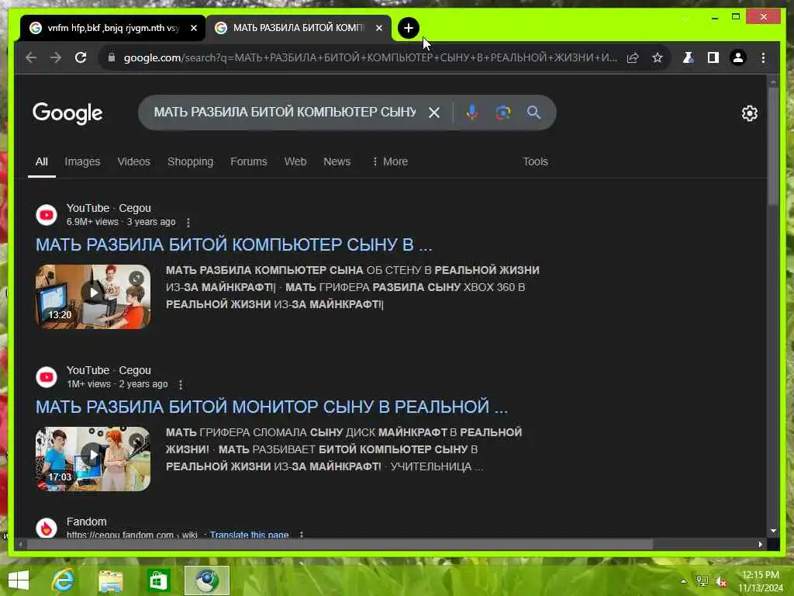This screenshot has width=794, height=596.
Task: Submit search with magnifier icon
Action: [x=533, y=113]
